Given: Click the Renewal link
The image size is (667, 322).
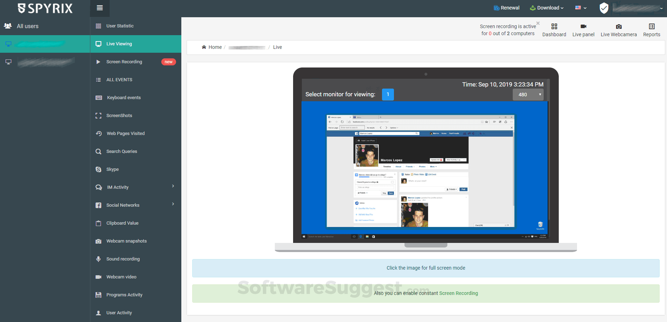Looking at the screenshot, I should [x=506, y=8].
